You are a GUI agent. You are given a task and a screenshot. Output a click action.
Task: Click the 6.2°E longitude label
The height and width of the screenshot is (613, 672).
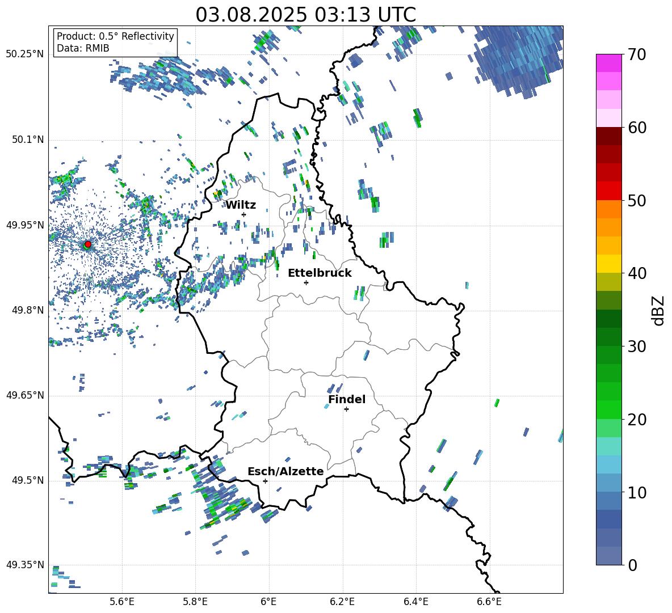342,602
